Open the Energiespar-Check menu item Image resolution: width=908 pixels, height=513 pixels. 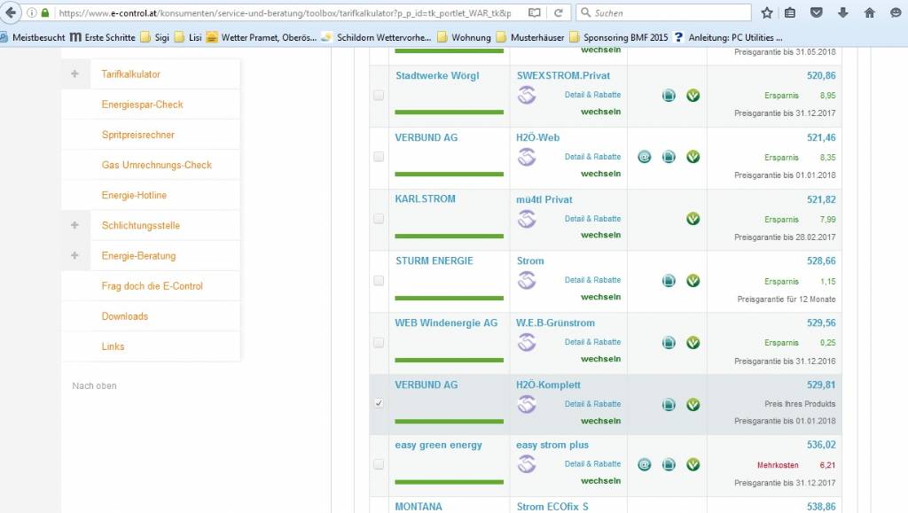coord(143,105)
